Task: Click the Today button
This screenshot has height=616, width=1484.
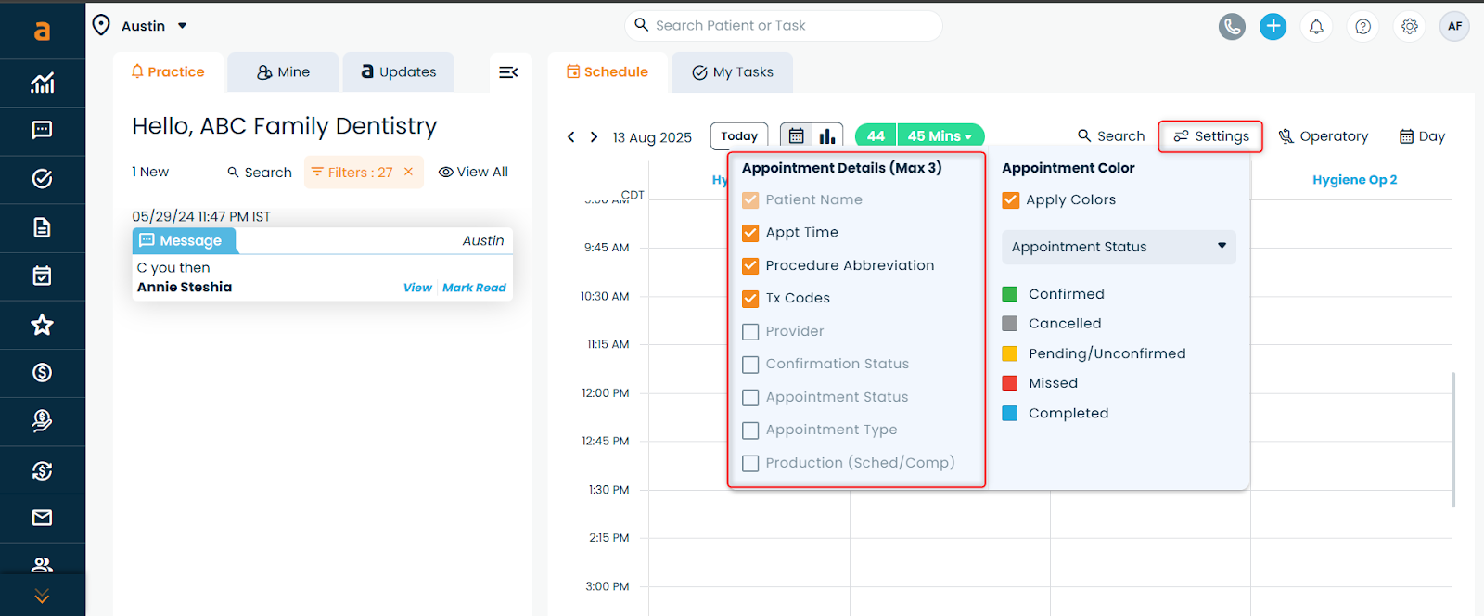Action: point(739,136)
